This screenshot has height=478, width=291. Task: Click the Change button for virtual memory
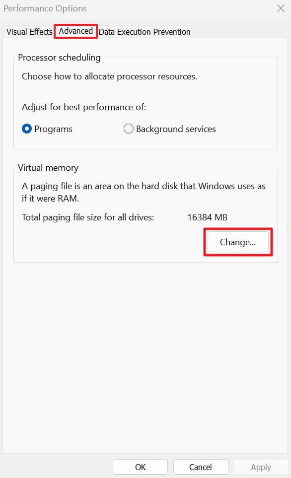tap(237, 242)
